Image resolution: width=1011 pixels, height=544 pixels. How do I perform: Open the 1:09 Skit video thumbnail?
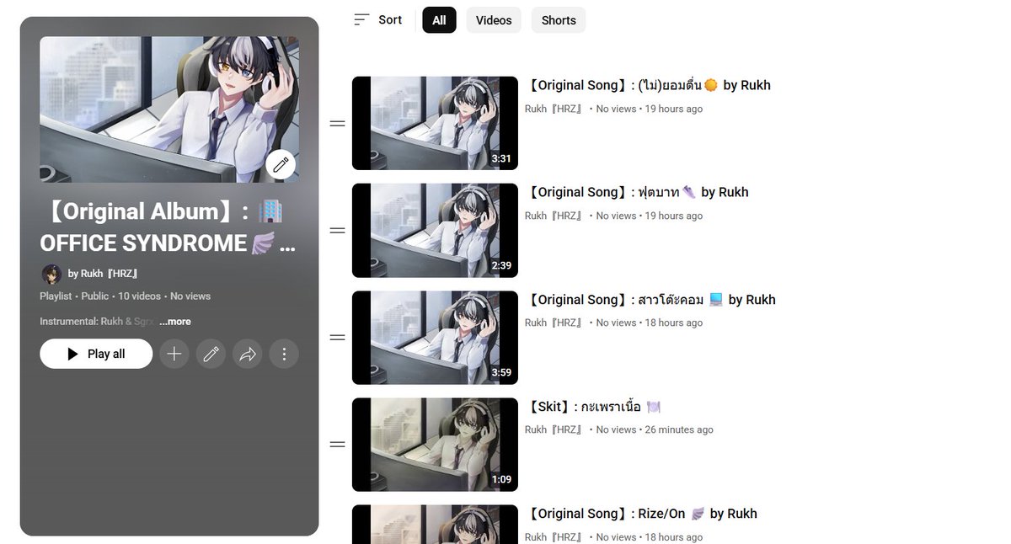pos(435,444)
